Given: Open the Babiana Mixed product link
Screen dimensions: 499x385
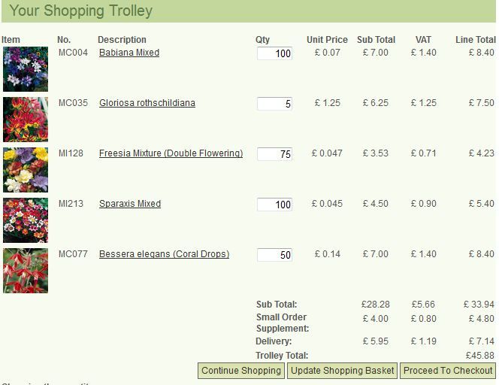Looking at the screenshot, I should (x=129, y=53).
